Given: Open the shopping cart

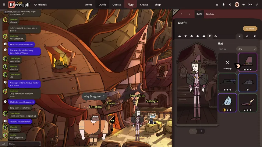Looking at the screenshot, I should pyautogui.click(x=217, y=5).
